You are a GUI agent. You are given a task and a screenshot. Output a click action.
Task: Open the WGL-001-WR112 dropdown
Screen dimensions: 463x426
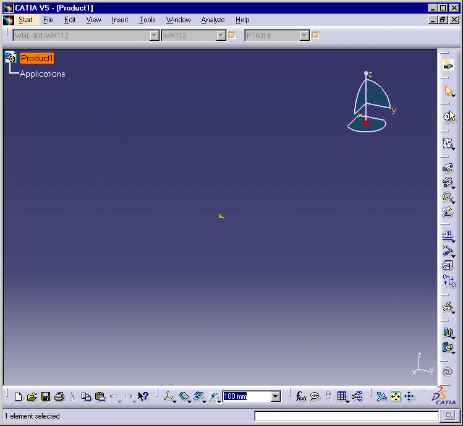155,36
